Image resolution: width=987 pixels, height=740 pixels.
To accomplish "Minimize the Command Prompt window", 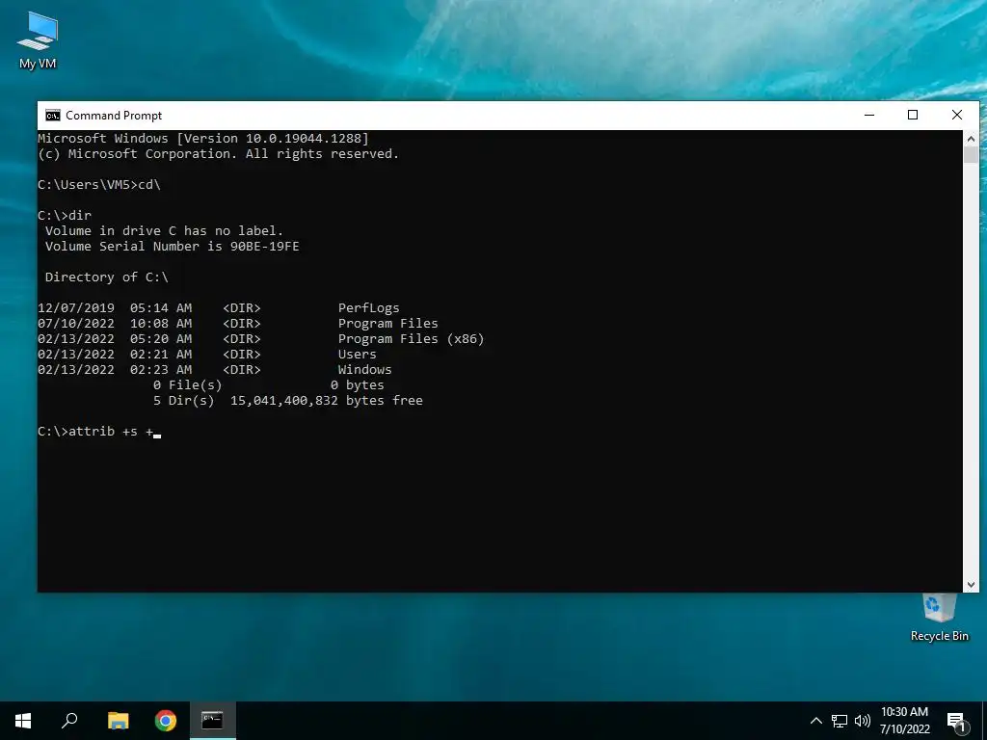I will (x=869, y=116).
